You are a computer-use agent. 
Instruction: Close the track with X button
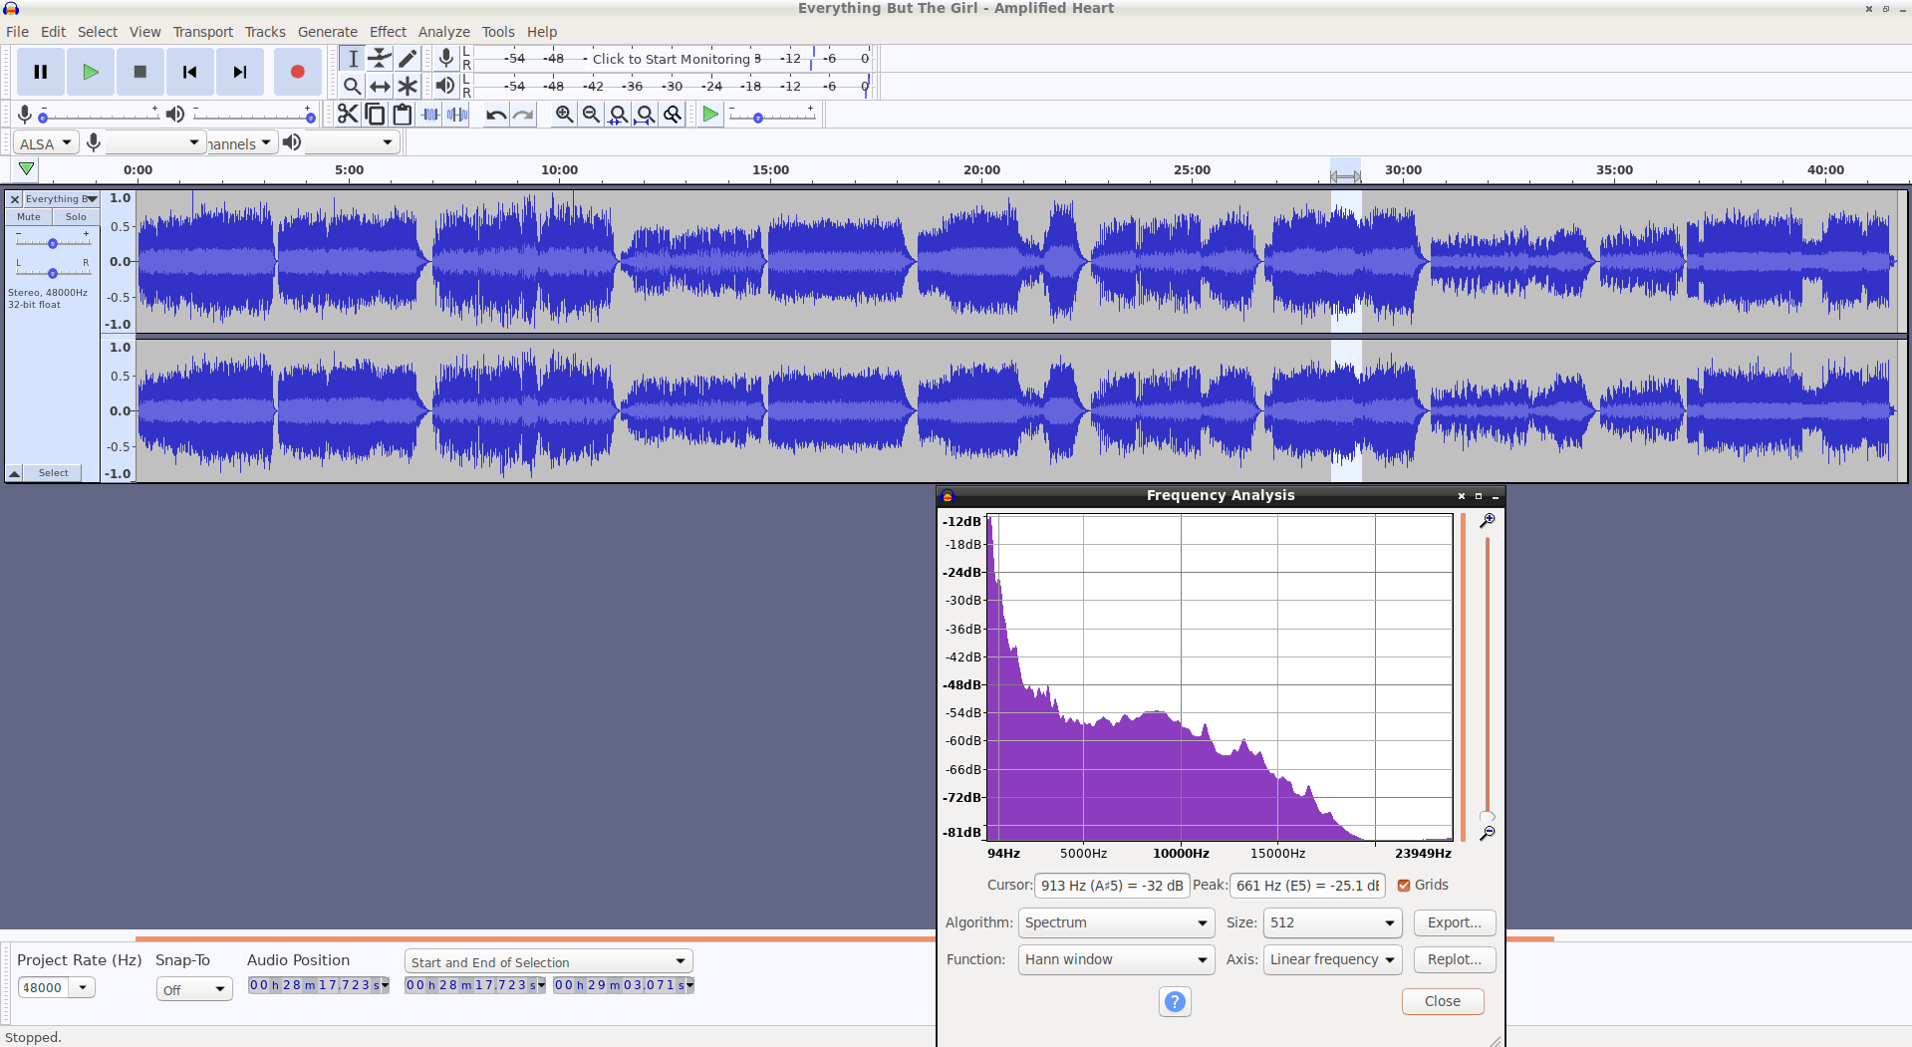15,199
